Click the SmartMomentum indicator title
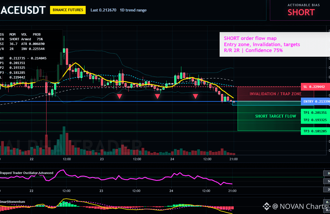The image size is (330, 214). 12,202
